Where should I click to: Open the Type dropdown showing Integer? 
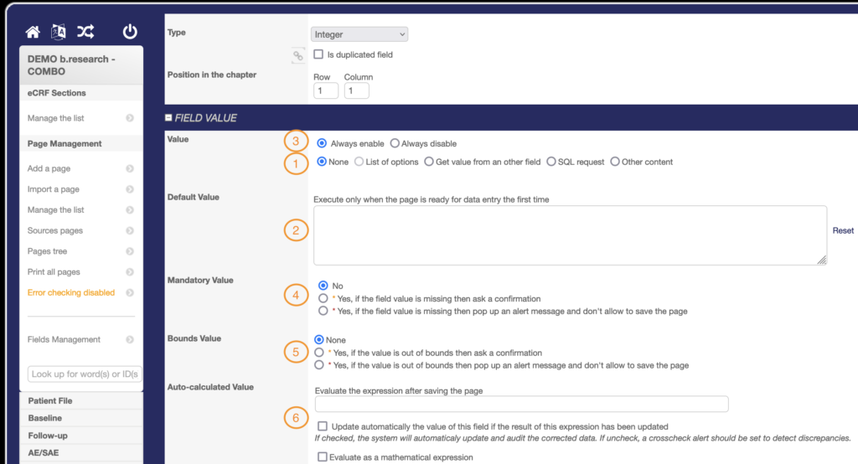[x=359, y=34]
